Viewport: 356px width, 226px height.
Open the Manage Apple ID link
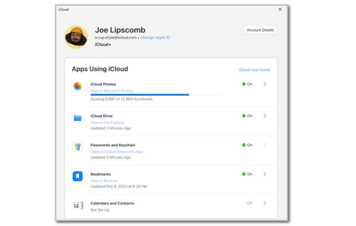[x=155, y=37]
